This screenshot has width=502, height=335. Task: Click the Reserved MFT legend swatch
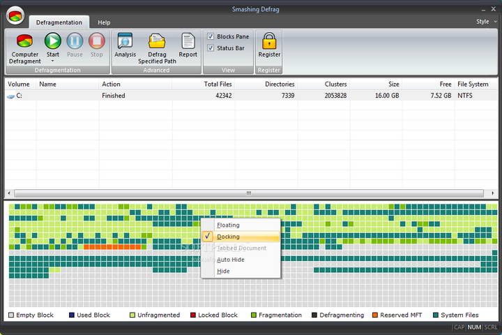pos(375,315)
